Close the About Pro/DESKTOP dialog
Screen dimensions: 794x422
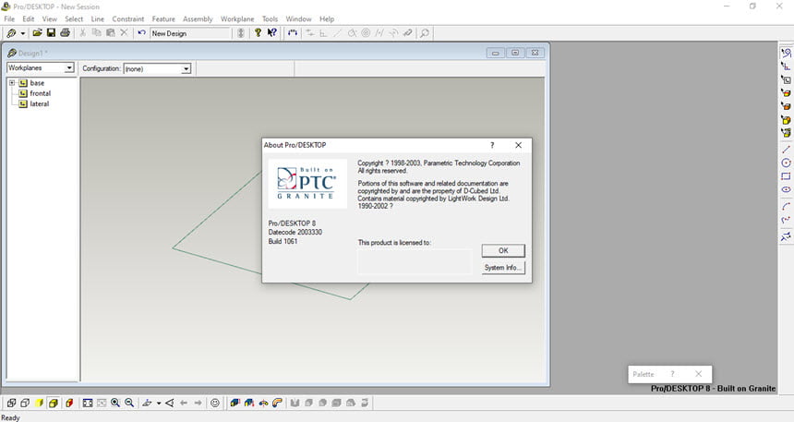pos(518,145)
